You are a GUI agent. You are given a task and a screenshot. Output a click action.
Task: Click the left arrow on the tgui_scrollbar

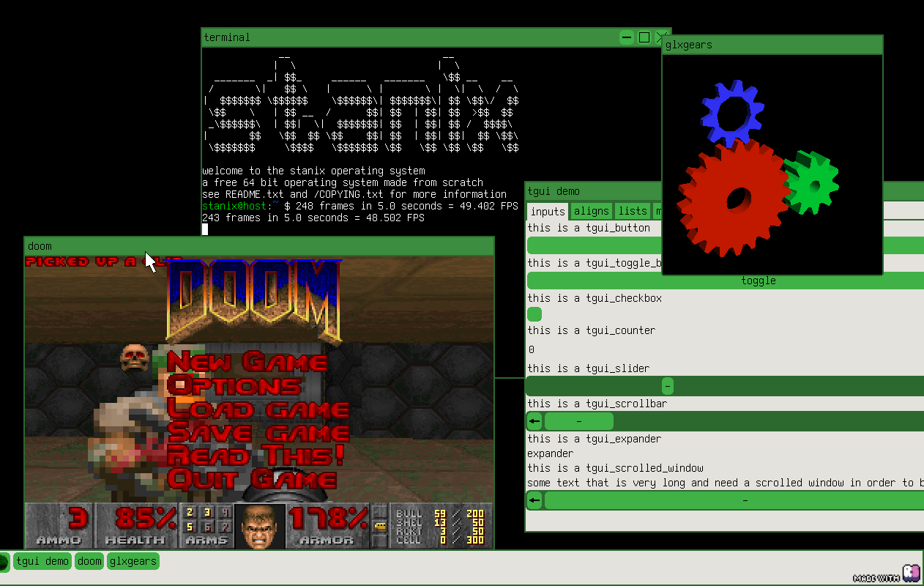point(534,421)
